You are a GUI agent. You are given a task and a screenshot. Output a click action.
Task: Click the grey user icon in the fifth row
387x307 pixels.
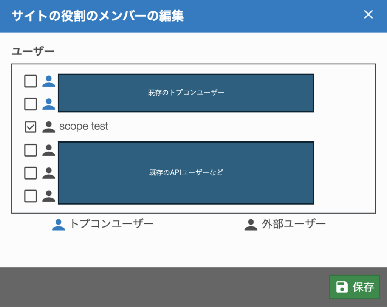[49, 173]
